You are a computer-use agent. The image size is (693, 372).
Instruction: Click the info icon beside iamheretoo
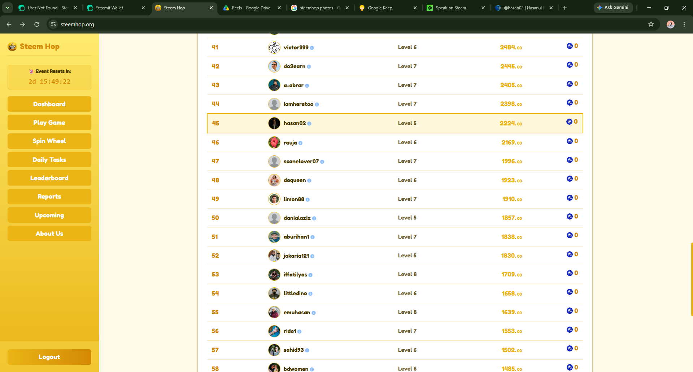[x=317, y=105]
